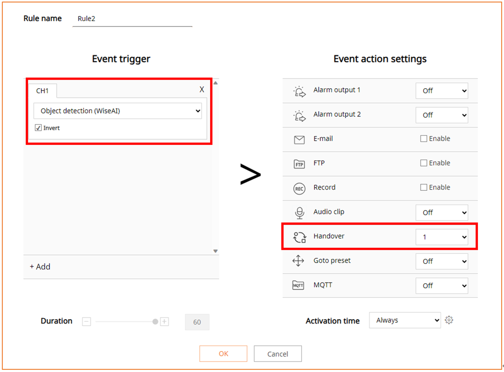Click the FTP folder icon

click(299, 164)
